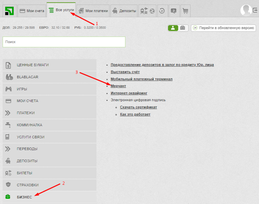Click the clock history icon in toolbar
Screen dimensions: 259x204
point(162,11)
